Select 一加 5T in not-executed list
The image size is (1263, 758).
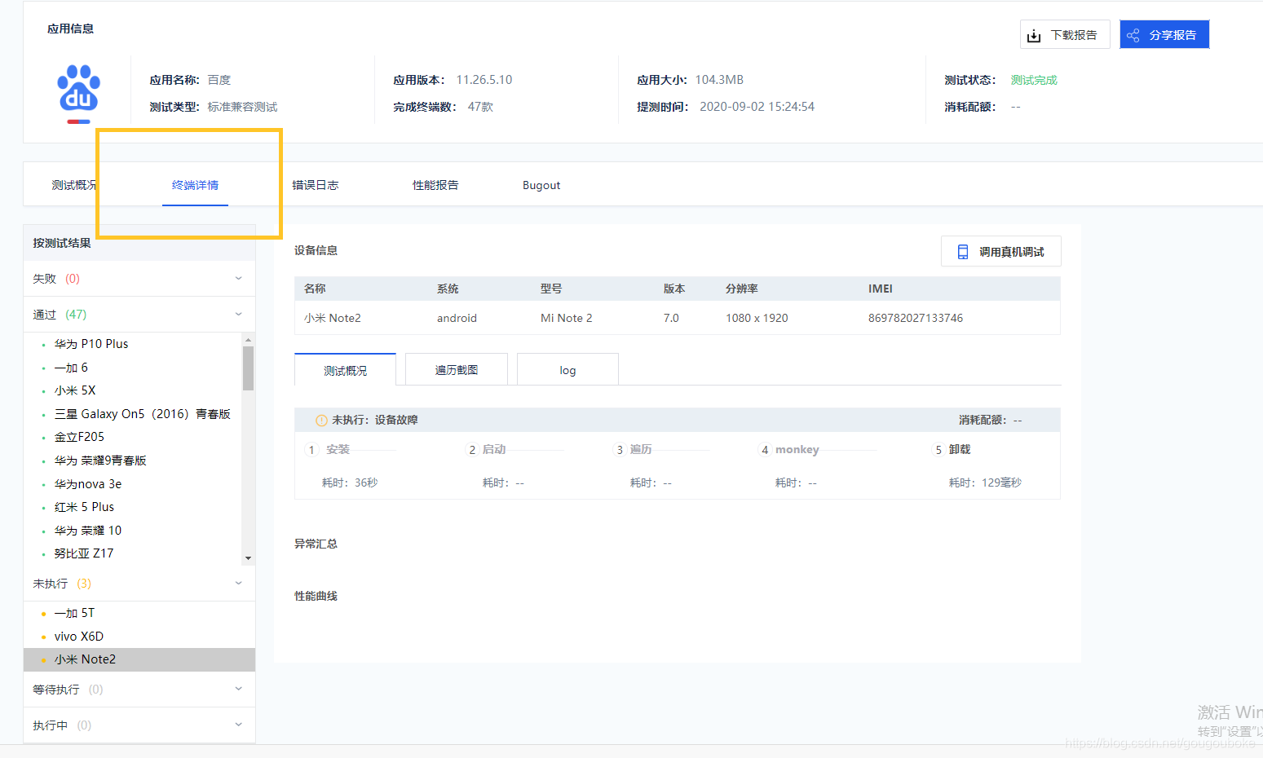coord(74,613)
